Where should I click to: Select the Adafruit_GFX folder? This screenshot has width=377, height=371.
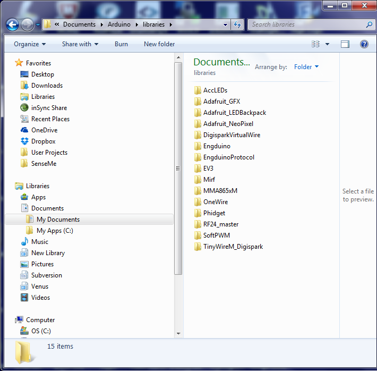pyautogui.click(x=217, y=102)
